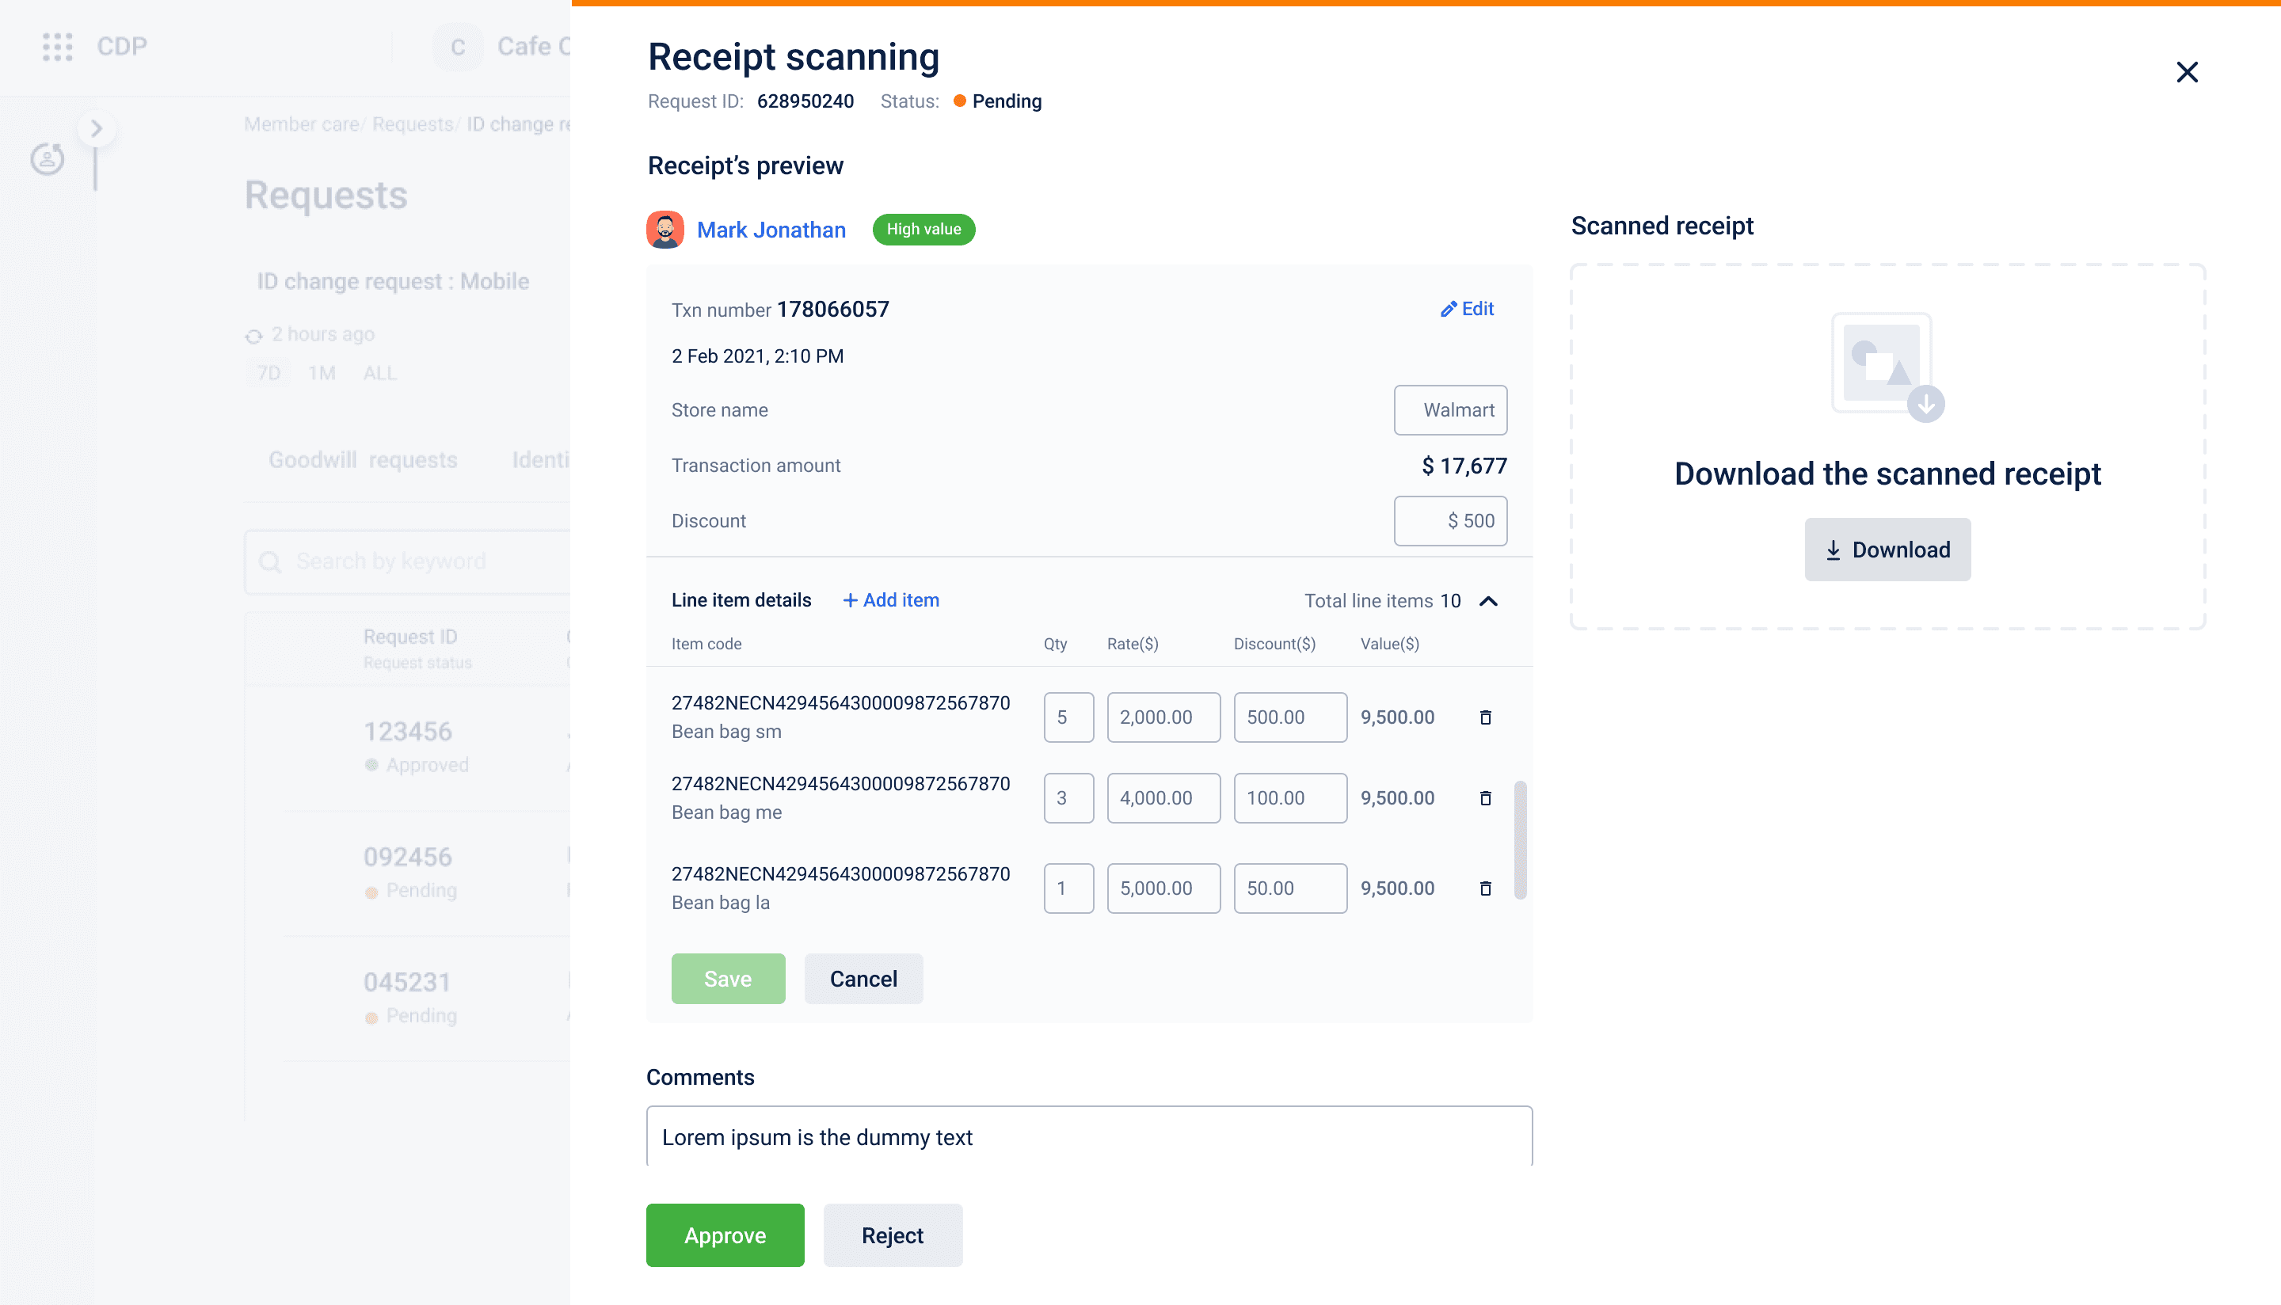The height and width of the screenshot is (1305, 2281).
Task: Click Mark Jonathan's avatar picture
Action: (665, 230)
